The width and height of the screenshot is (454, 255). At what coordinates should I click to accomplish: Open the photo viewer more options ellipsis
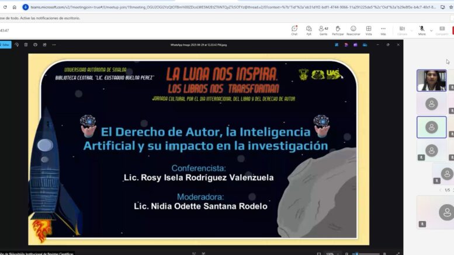pyautogui.click(x=54, y=44)
